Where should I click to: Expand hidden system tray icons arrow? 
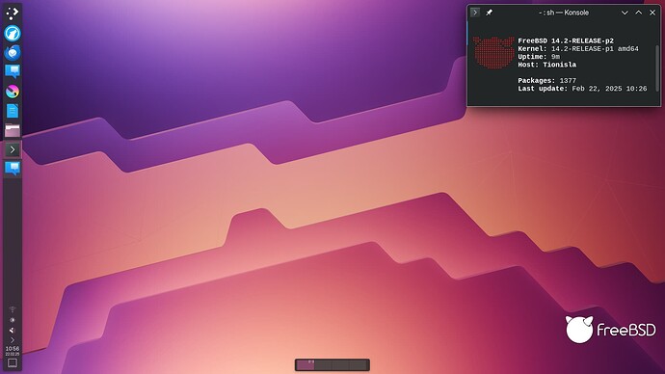coord(13,340)
